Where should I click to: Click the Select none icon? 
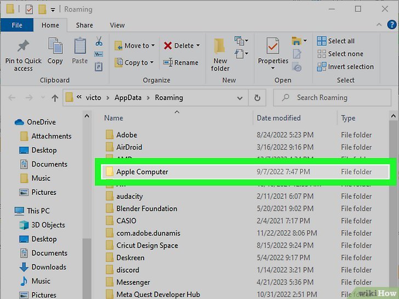tap(321, 54)
